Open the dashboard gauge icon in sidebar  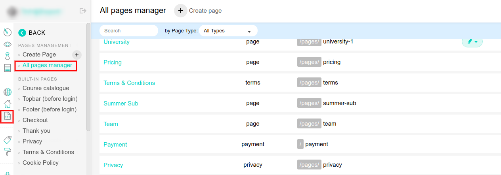pos(7,32)
